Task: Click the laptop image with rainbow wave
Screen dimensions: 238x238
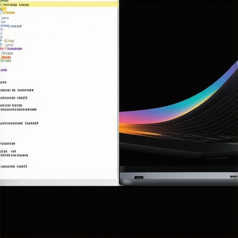Action: click(178, 123)
